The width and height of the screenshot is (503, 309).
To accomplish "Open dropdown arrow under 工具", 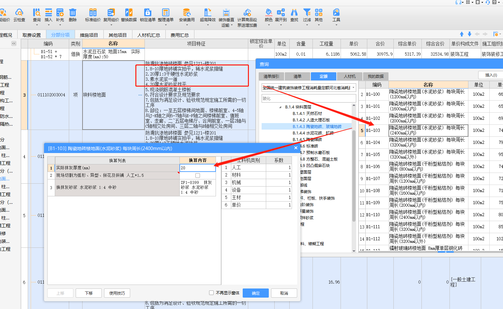I will pos(336,25).
